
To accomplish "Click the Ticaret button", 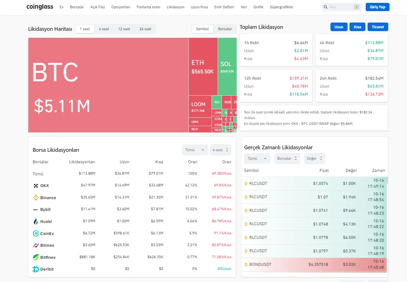I will [378, 27].
